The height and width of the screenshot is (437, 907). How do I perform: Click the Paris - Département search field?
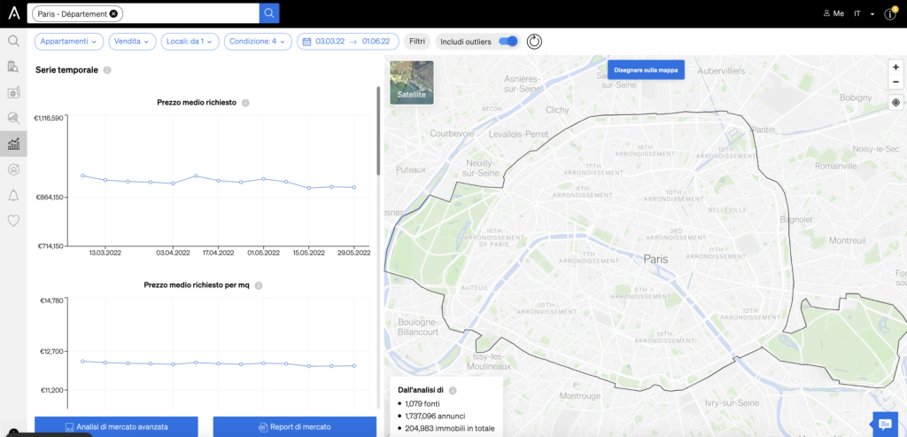click(144, 13)
